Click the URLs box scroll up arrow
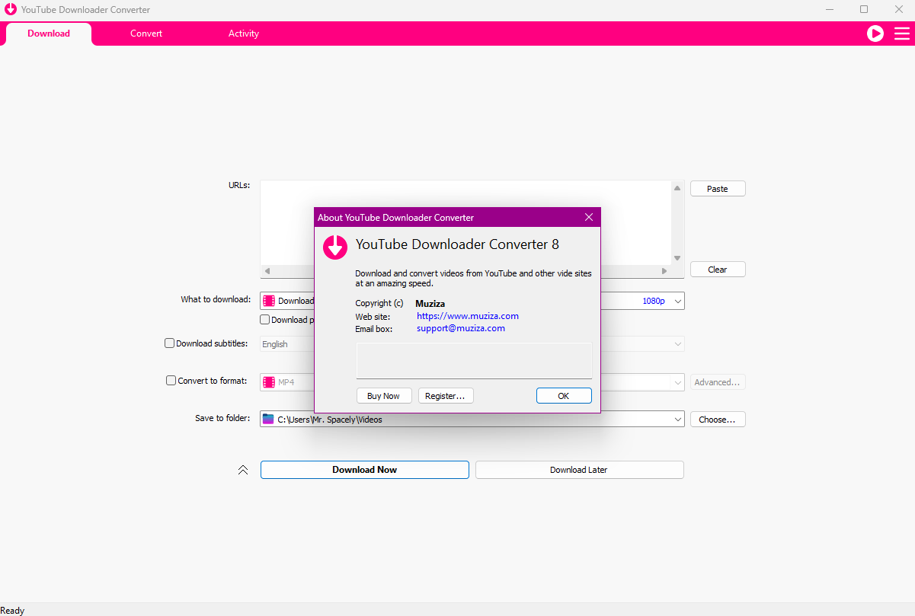Screen dimensions: 915x616 click(677, 187)
